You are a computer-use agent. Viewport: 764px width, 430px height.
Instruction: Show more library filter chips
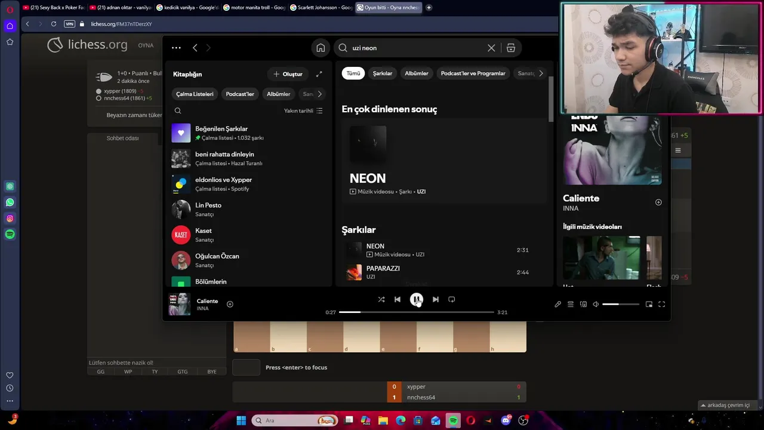[x=319, y=94]
